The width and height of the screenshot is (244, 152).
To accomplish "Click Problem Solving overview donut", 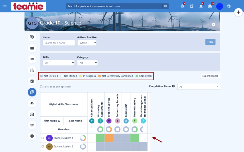I will click(x=109, y=129).
